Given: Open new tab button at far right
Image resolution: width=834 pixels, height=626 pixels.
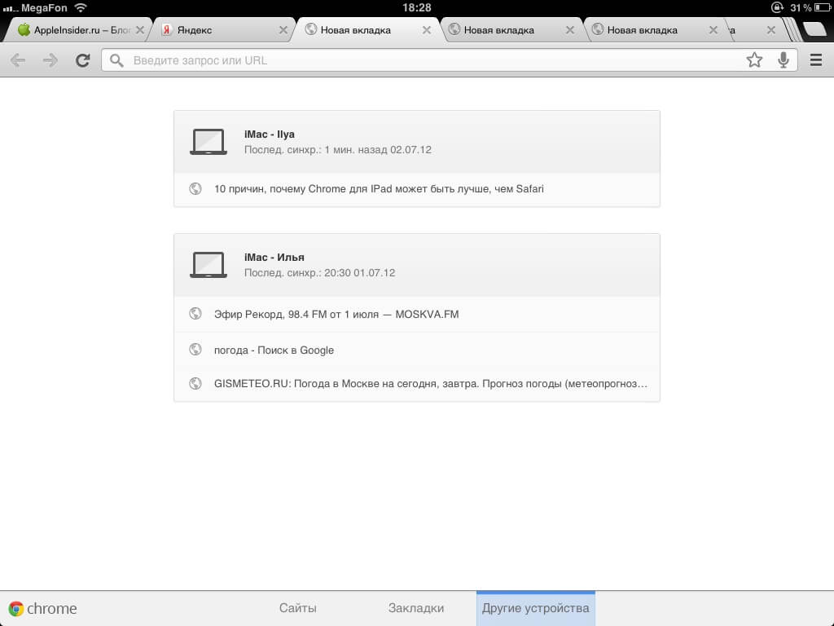Looking at the screenshot, I should click(815, 29).
